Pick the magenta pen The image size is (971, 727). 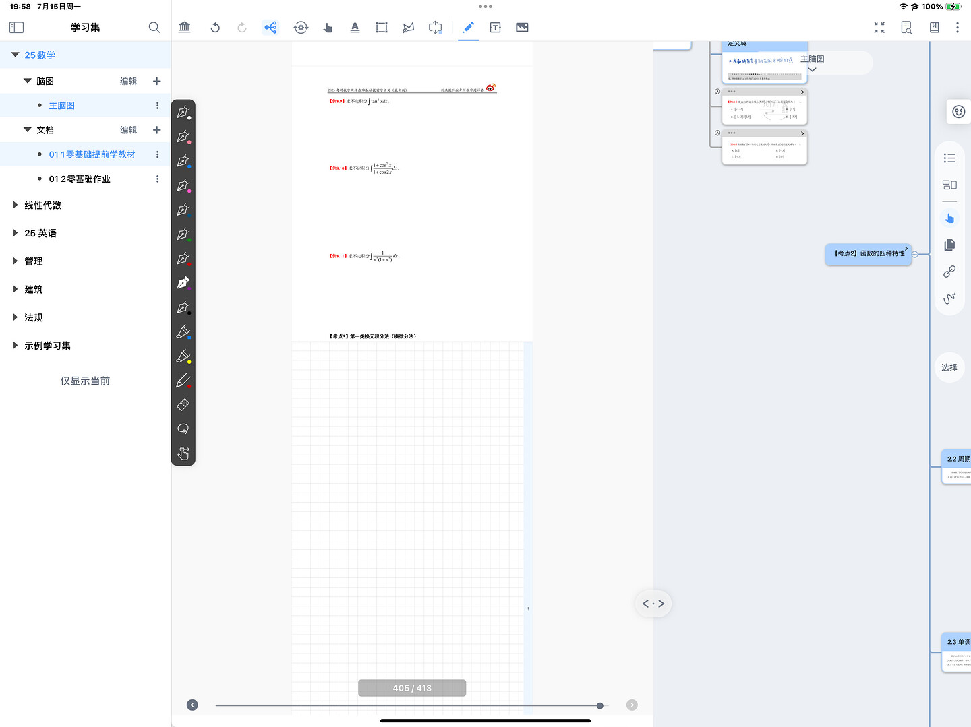point(183,185)
